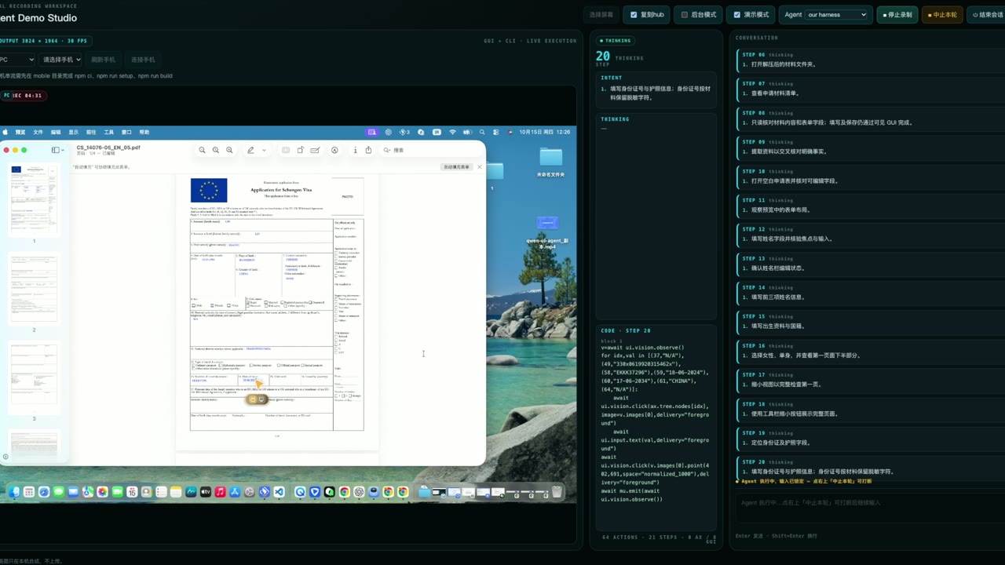Open the 编辑 menu in menu bar
The image size is (1005, 565).
point(56,132)
